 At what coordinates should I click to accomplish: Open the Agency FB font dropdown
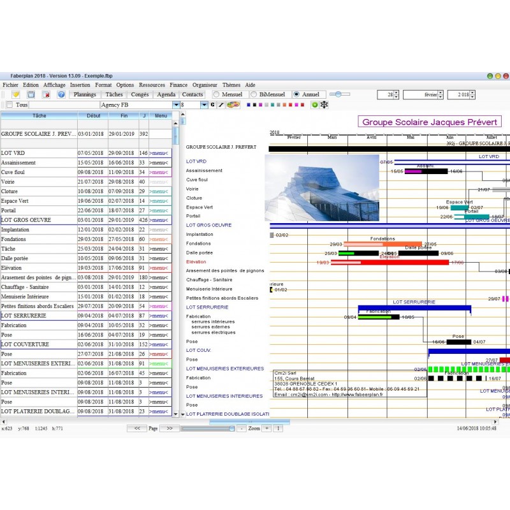point(176,105)
